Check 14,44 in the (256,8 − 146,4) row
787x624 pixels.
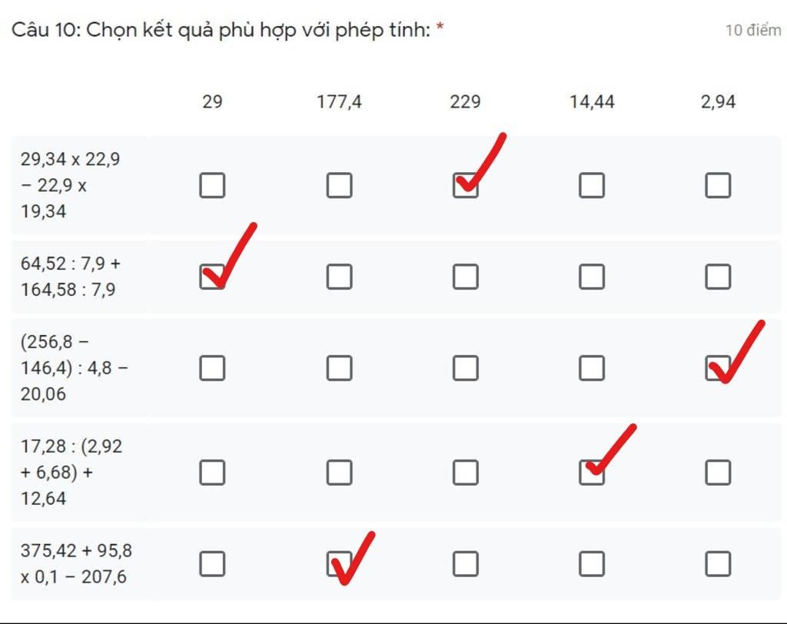592,368
